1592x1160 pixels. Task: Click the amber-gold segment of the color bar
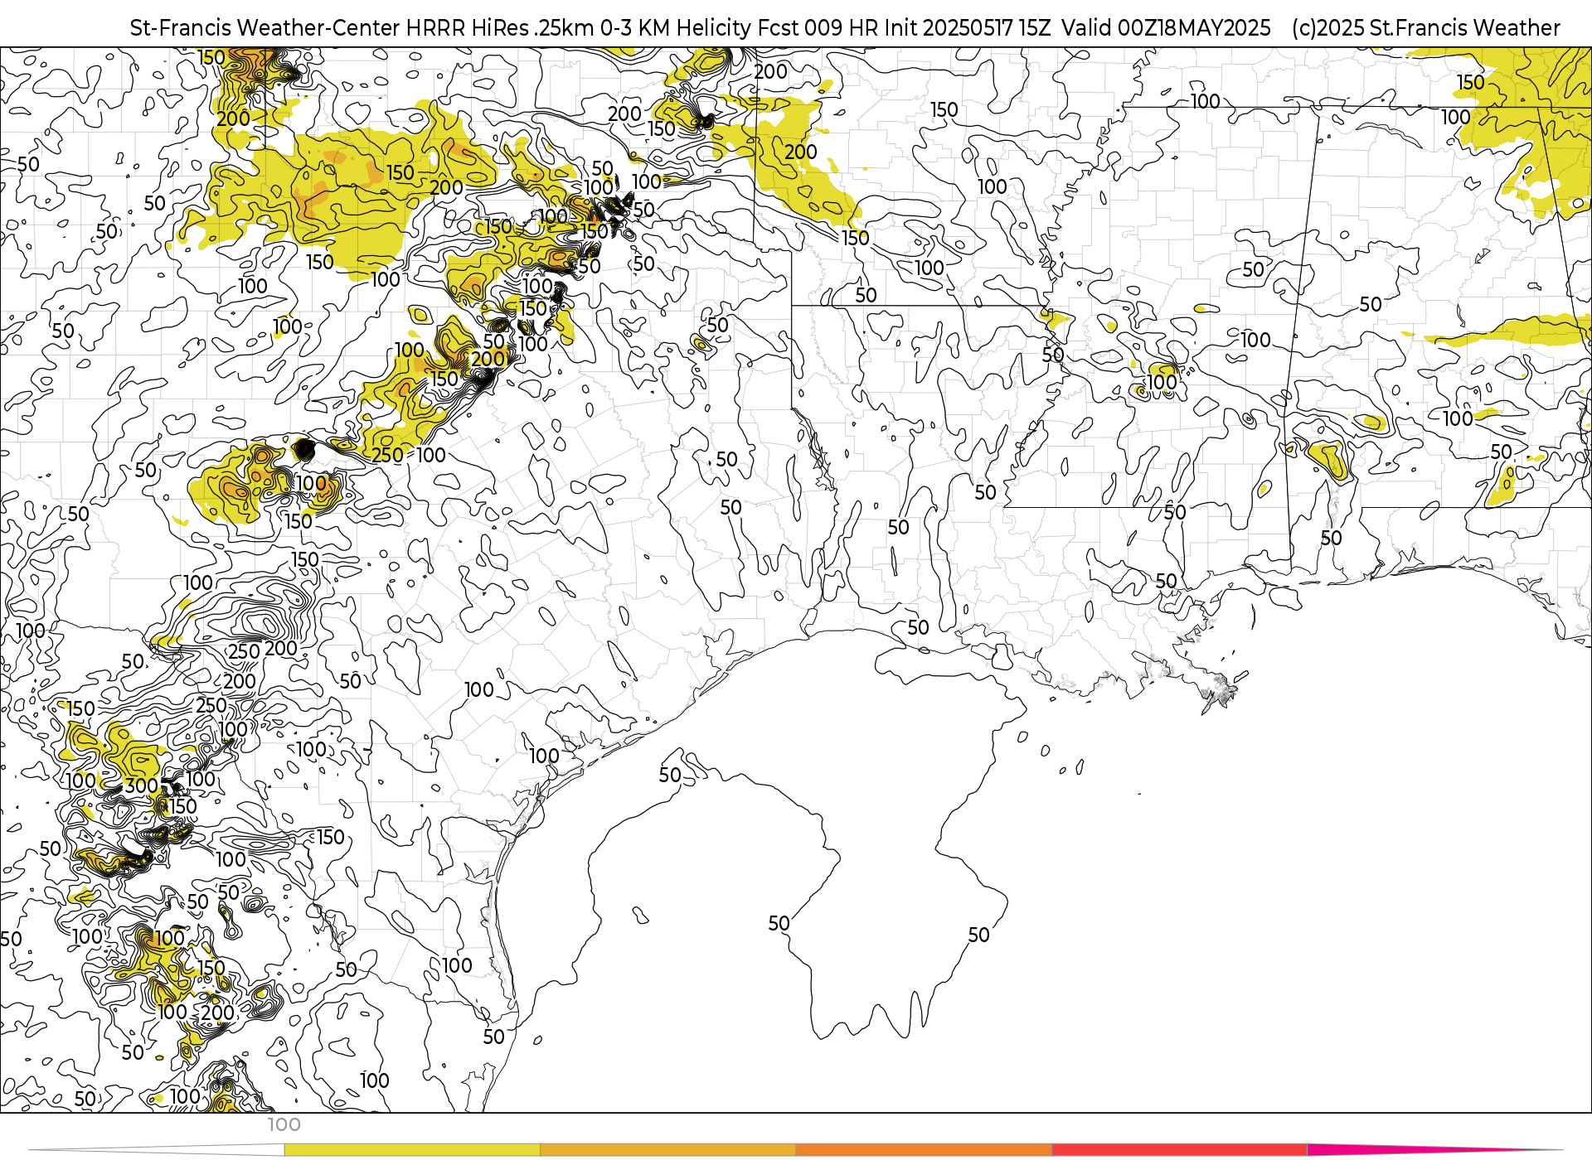[667, 1150]
